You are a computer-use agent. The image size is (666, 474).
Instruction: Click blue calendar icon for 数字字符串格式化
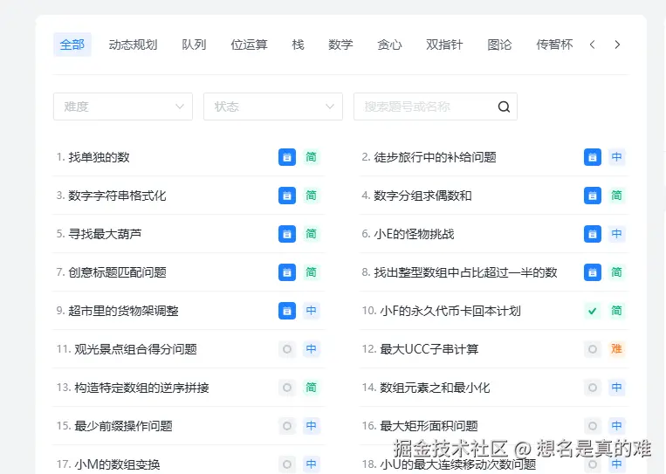coord(287,196)
